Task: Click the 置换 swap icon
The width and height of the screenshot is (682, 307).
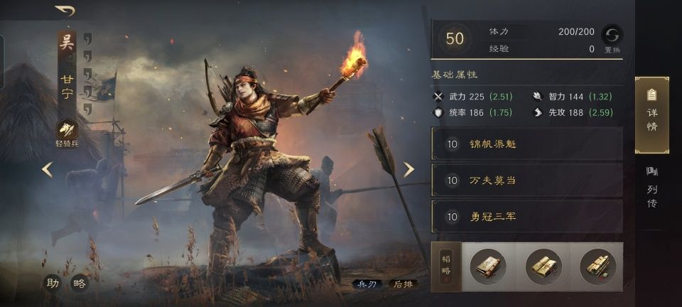Action: tap(612, 34)
